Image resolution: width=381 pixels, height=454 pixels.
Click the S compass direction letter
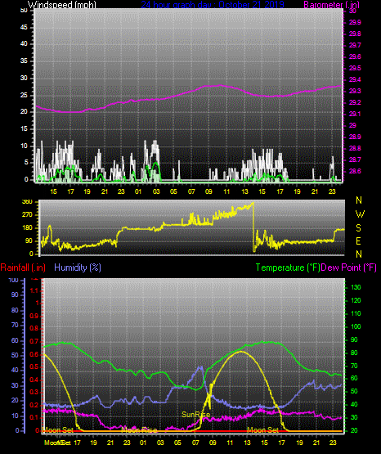click(358, 228)
